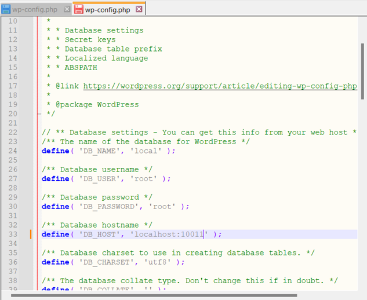The height and width of the screenshot is (300, 367).
Task: Click the red unsaved-file icon on the active tab
Action: 78,10
